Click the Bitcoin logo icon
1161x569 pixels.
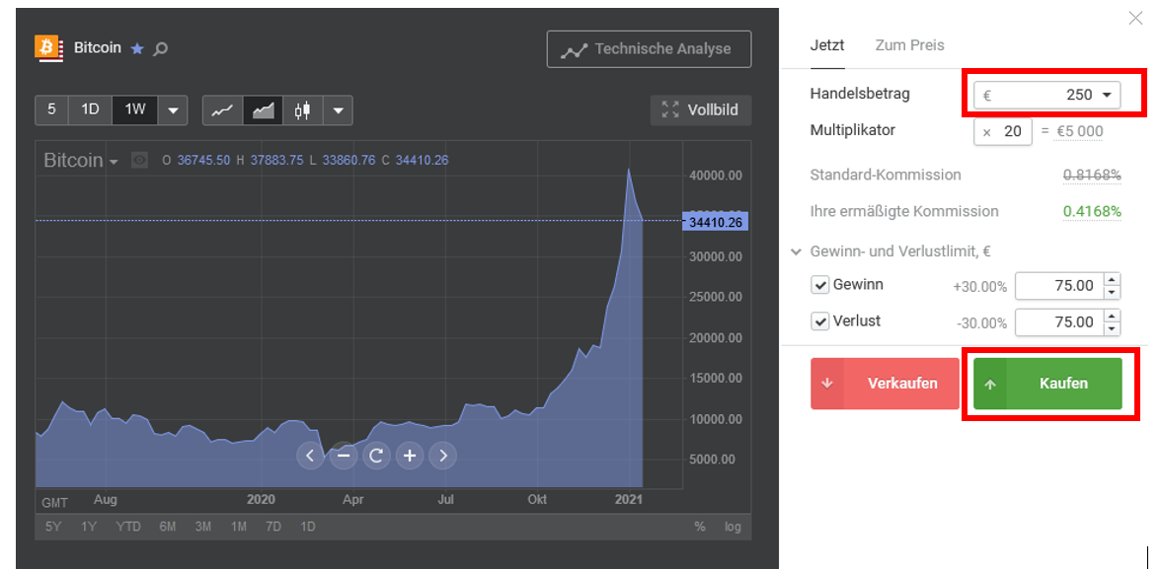pos(49,48)
